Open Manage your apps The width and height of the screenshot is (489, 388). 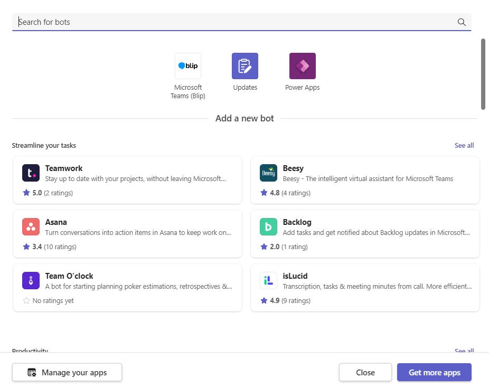67,372
